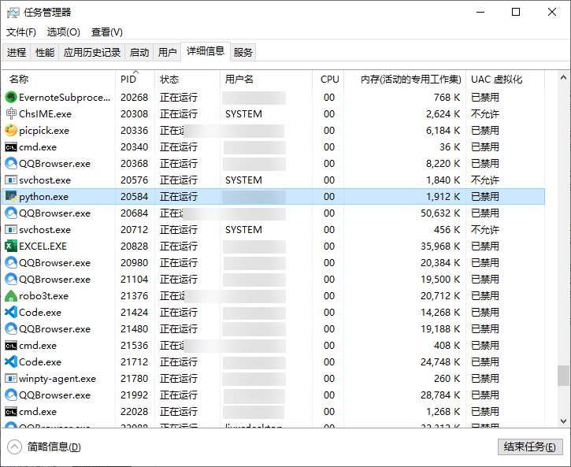Click memory value 50,632 K
Screen dimensions: 571x467
(440, 213)
